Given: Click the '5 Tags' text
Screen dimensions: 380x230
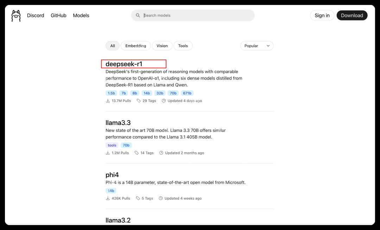Looking at the screenshot, I should pos(147,198).
